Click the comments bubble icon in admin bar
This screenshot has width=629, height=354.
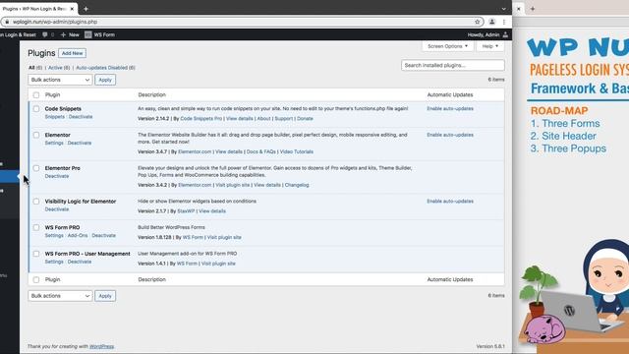click(x=45, y=35)
